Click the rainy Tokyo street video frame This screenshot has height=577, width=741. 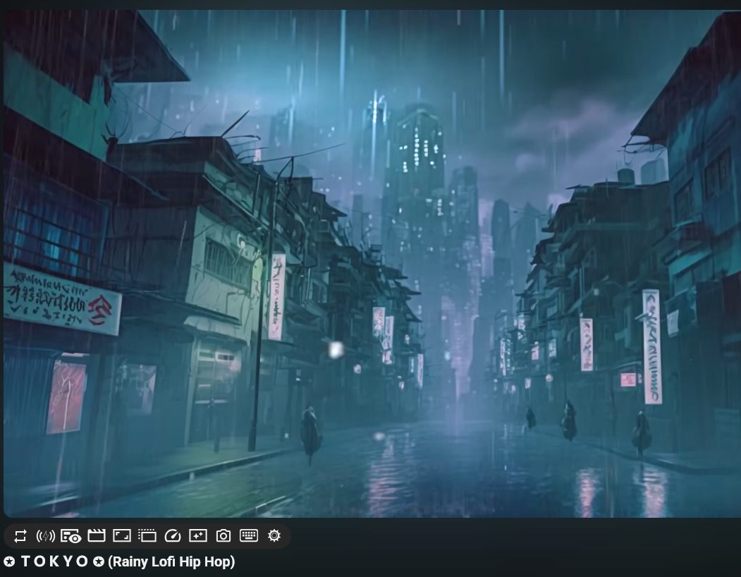click(372, 263)
